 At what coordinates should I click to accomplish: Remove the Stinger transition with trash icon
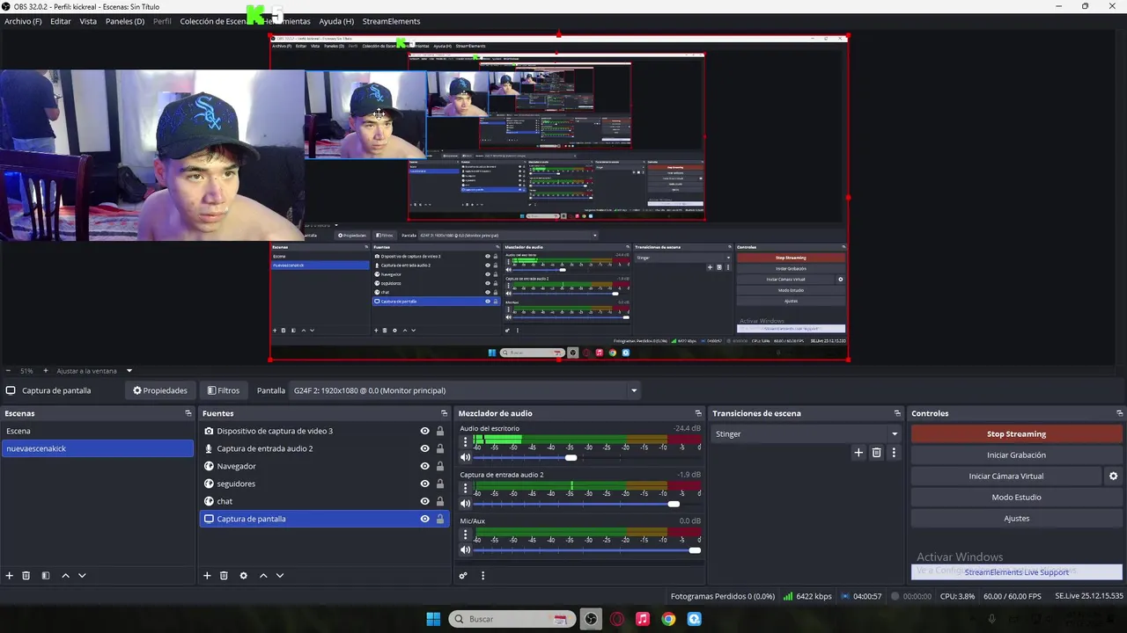[x=876, y=453]
